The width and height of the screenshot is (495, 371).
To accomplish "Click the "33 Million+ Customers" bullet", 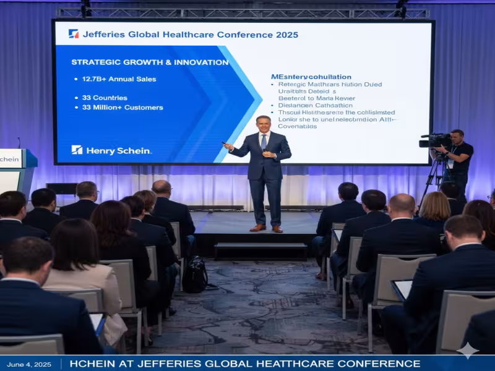I will (123, 108).
